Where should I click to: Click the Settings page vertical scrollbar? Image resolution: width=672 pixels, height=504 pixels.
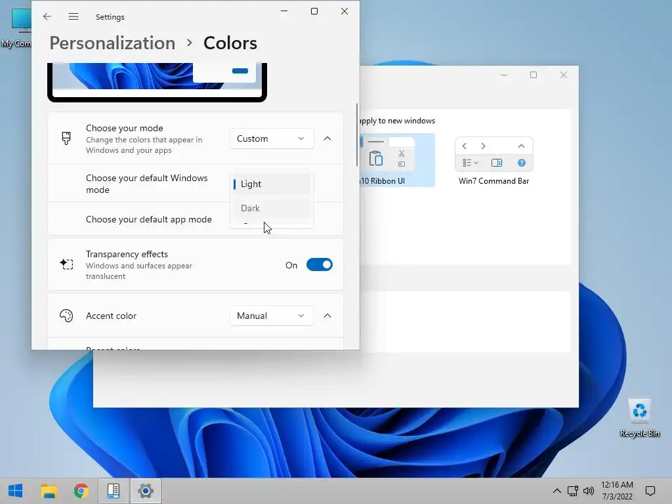pos(356,135)
